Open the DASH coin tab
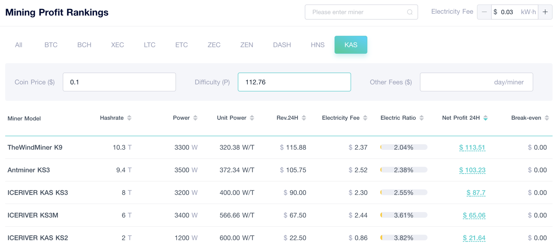Image resolution: width=553 pixels, height=246 pixels. (282, 45)
